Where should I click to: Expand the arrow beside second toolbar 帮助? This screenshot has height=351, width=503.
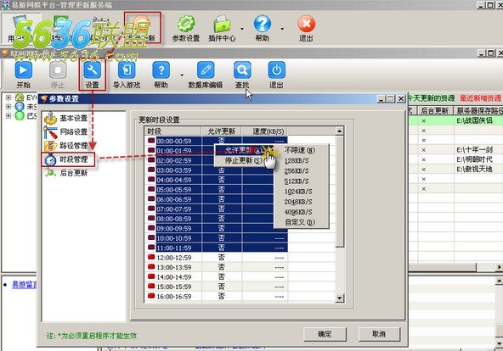click(x=182, y=75)
